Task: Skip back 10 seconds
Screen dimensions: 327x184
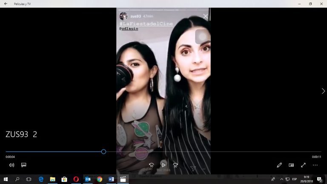Action: [x=151, y=165]
